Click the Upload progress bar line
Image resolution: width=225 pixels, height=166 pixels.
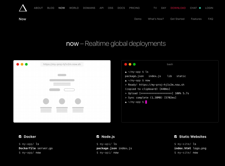pos(157,93)
